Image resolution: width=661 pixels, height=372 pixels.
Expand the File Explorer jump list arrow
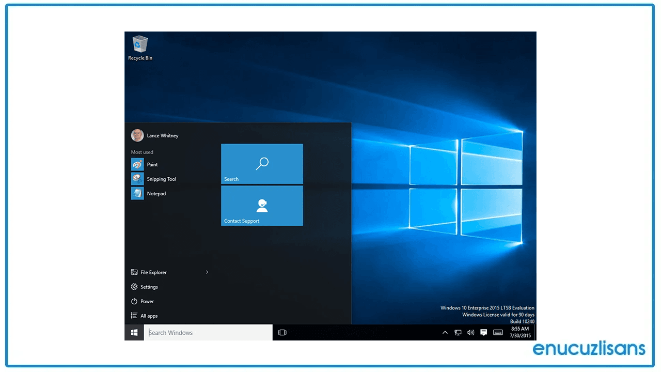pyautogui.click(x=207, y=272)
